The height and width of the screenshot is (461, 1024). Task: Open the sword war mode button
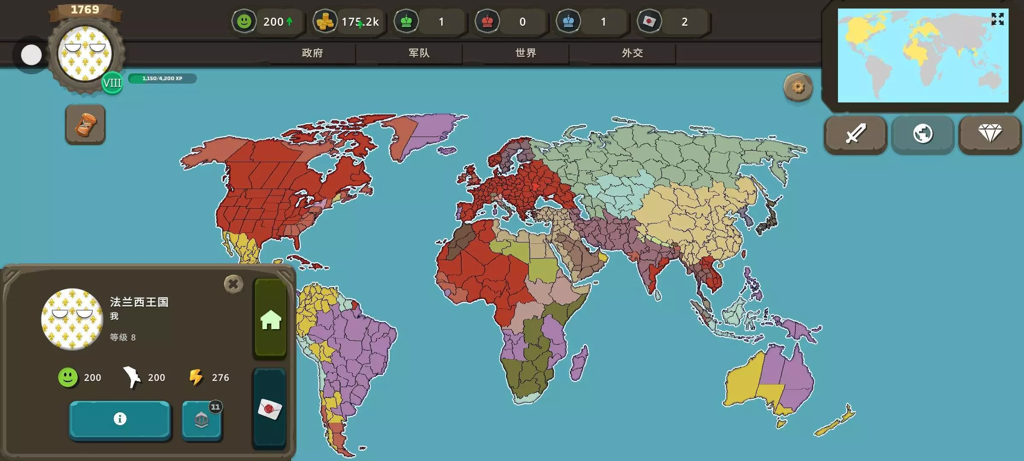855,134
